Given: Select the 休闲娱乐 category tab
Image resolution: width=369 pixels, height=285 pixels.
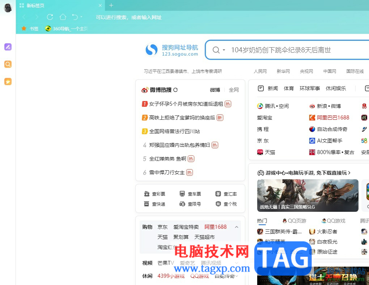Looking at the screenshot, I should click(x=336, y=88).
